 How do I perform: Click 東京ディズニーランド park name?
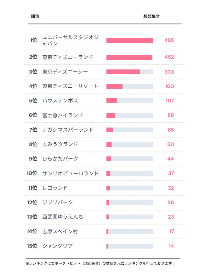point(68,57)
